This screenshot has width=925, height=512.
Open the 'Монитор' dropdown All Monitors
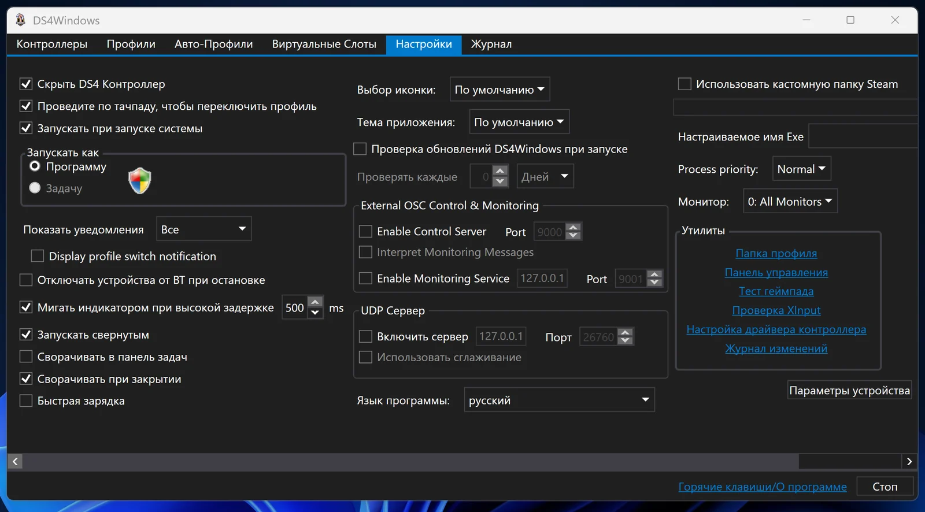pyautogui.click(x=790, y=201)
